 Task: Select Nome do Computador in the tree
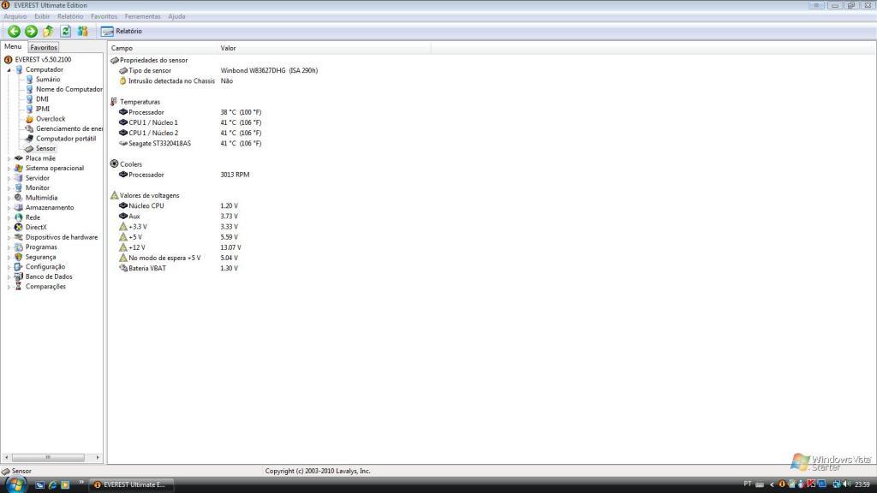point(69,89)
